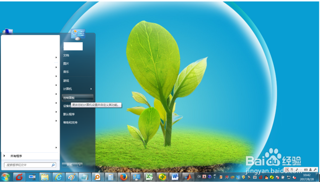Click the person icon on the IME bar
This screenshot has height=182, width=320.
point(310,170)
